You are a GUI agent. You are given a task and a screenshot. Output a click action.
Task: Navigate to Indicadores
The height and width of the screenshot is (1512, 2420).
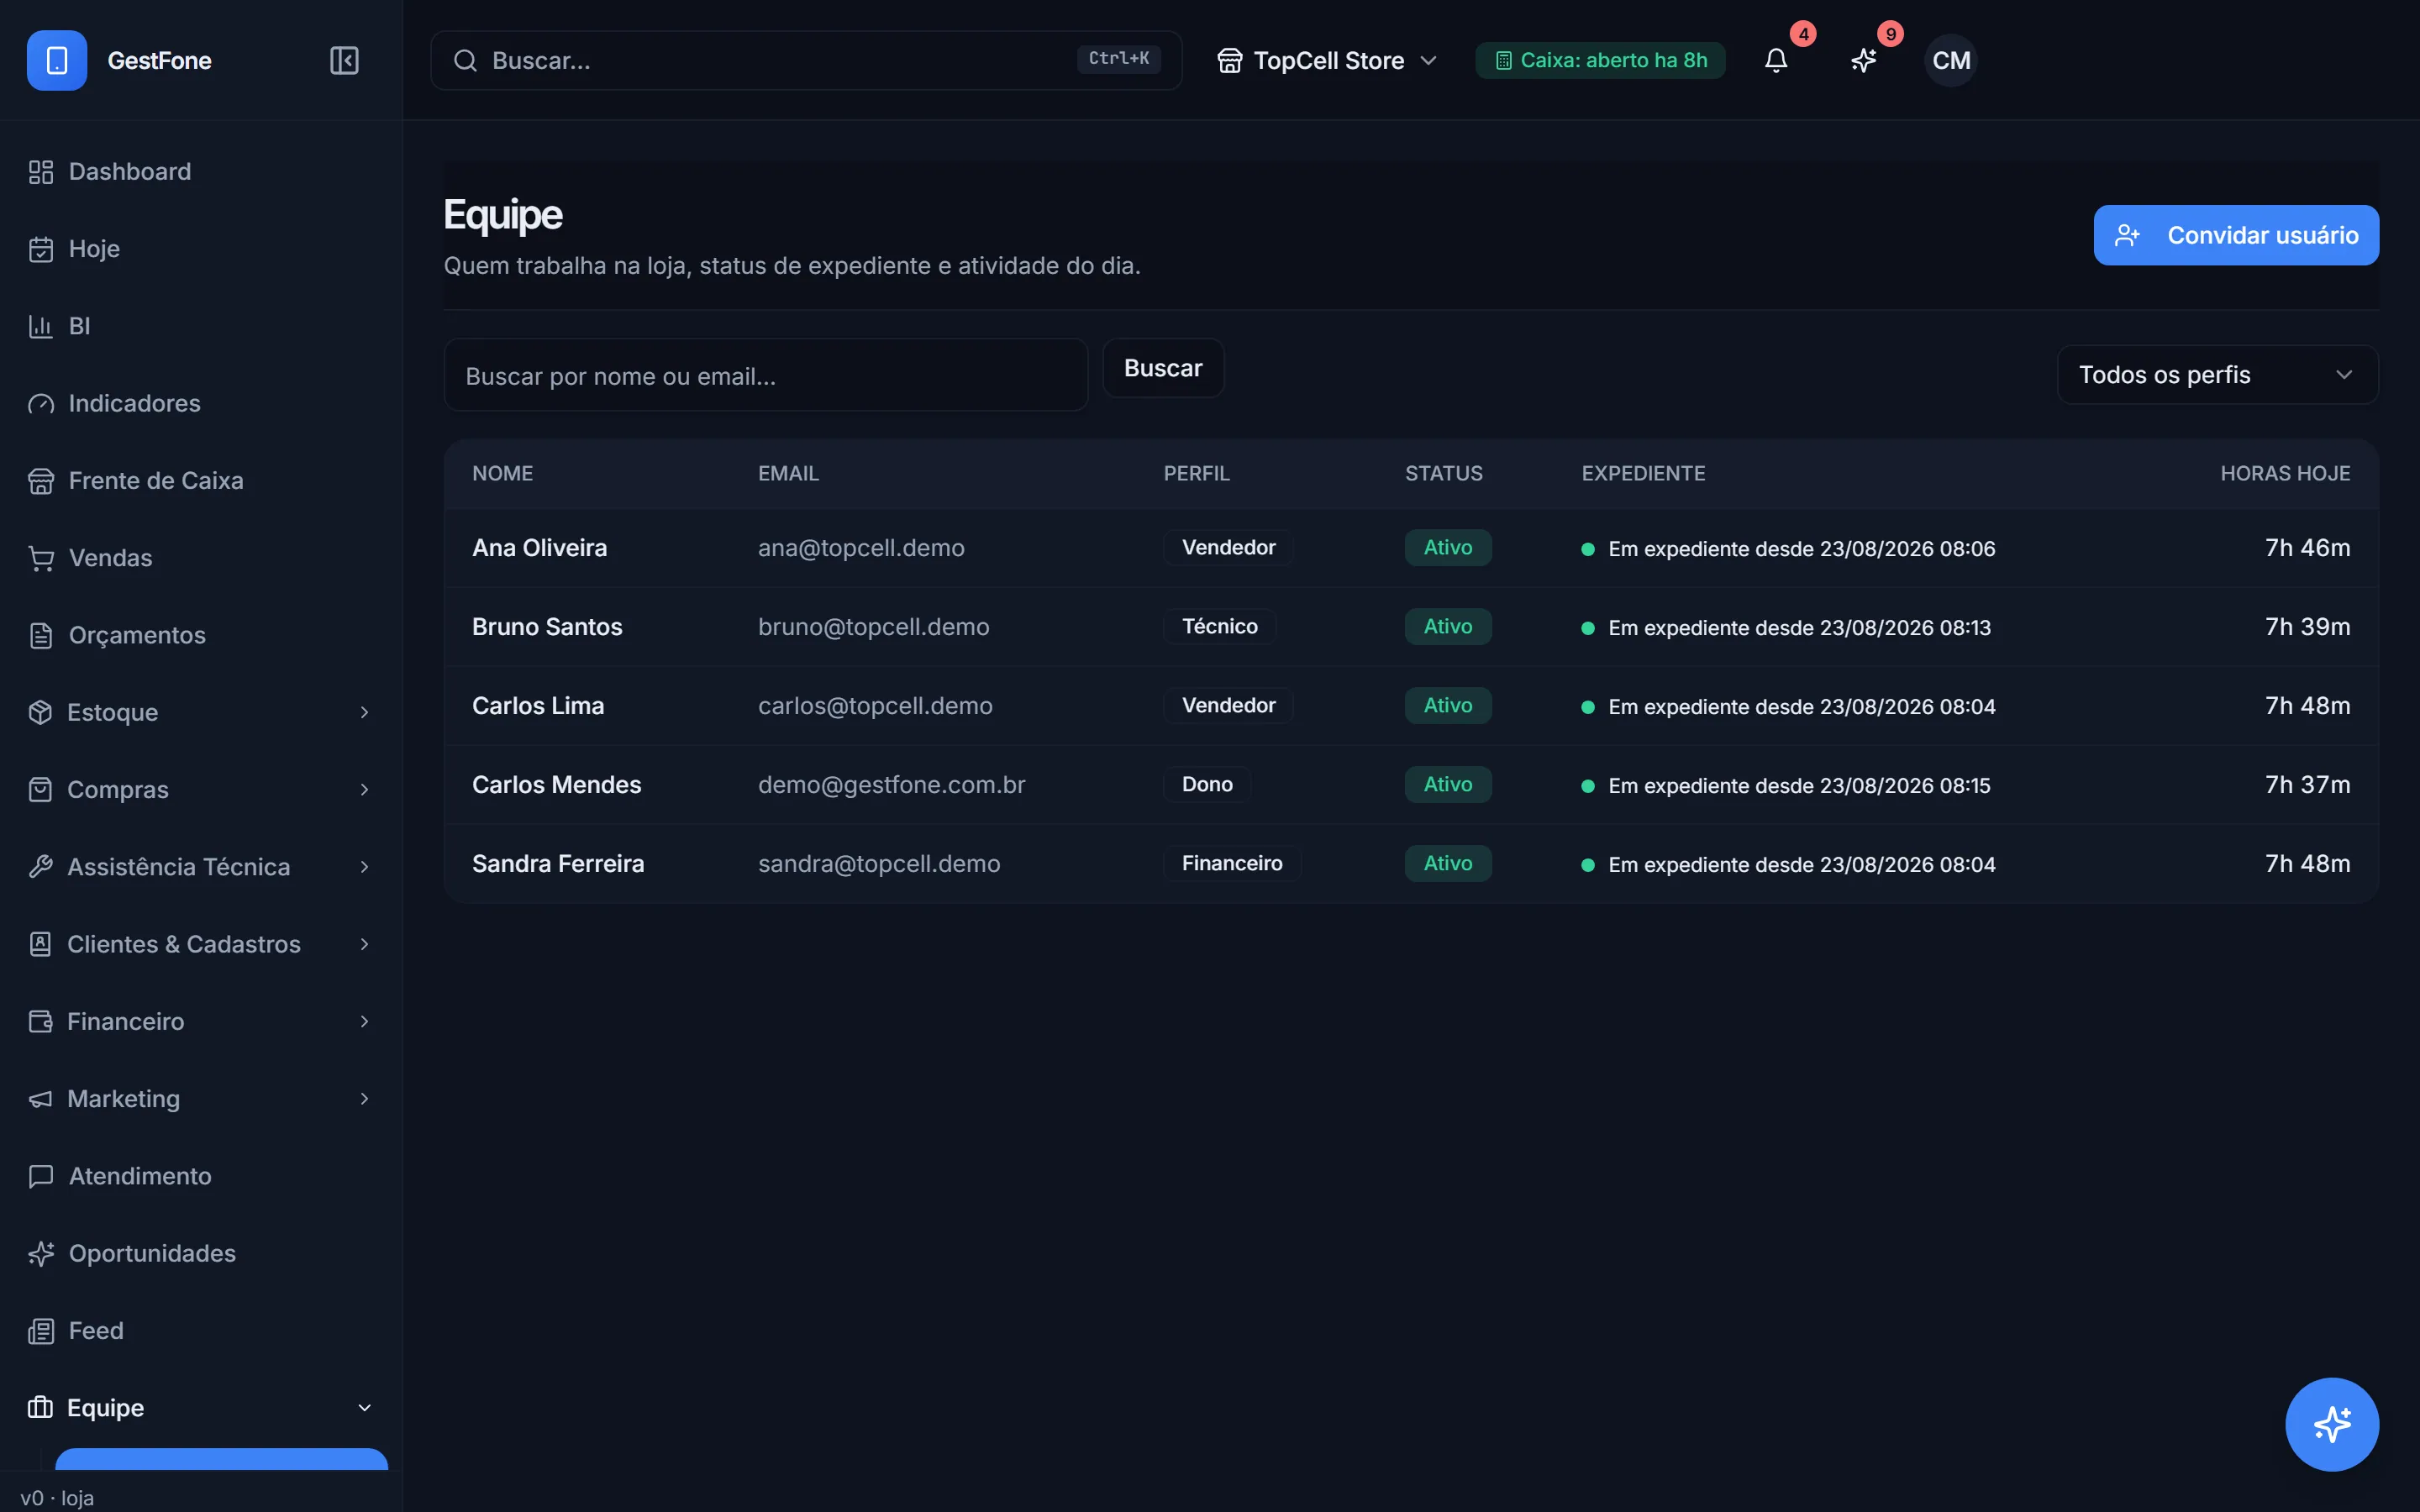click(x=200, y=403)
